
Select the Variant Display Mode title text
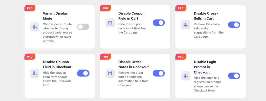point(55,16)
